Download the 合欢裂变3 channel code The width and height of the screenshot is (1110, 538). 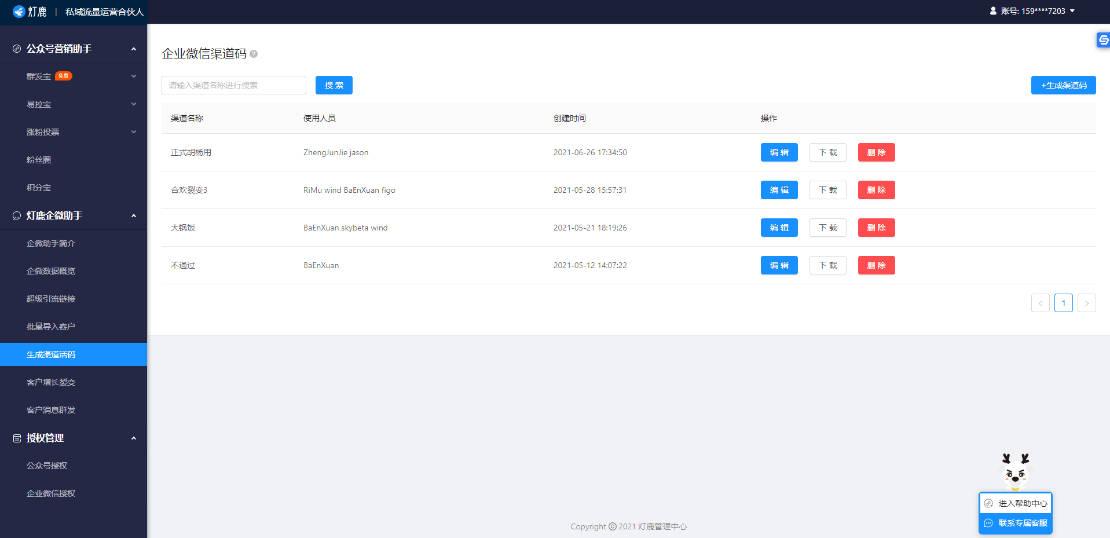click(x=828, y=190)
